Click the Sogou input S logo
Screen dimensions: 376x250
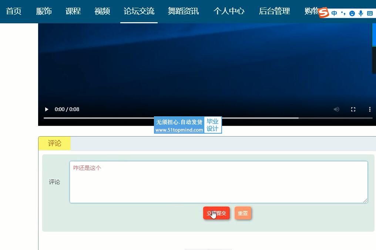324,13
